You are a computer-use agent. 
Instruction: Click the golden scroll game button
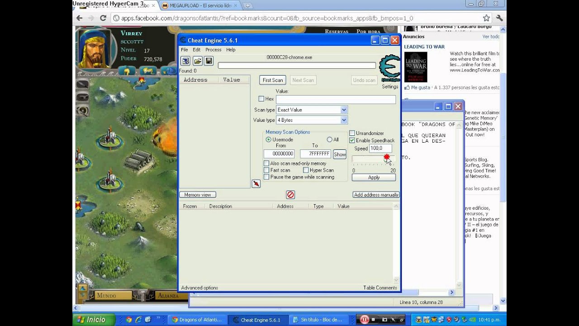point(148,71)
